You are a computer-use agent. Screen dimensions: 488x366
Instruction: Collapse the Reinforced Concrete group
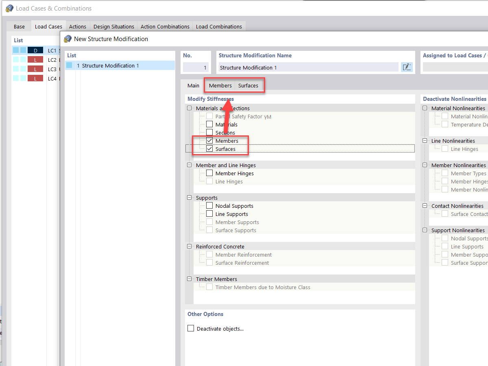coord(189,246)
